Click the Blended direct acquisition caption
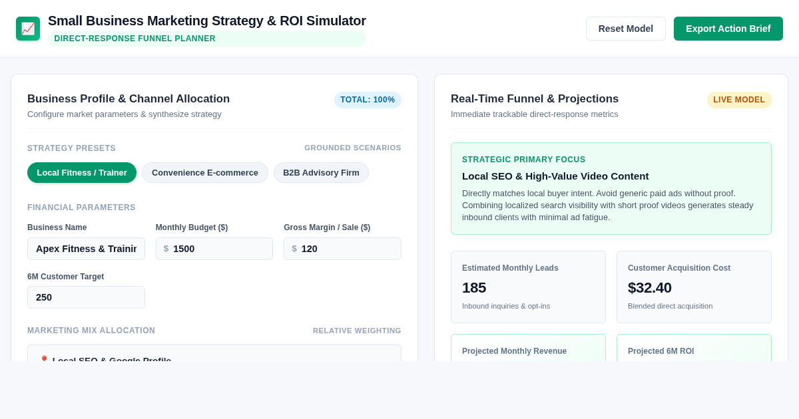799x419 pixels. pyautogui.click(x=670, y=306)
